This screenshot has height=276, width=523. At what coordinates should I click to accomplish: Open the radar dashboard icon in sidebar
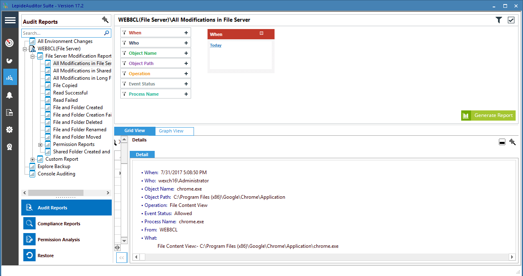click(x=9, y=43)
